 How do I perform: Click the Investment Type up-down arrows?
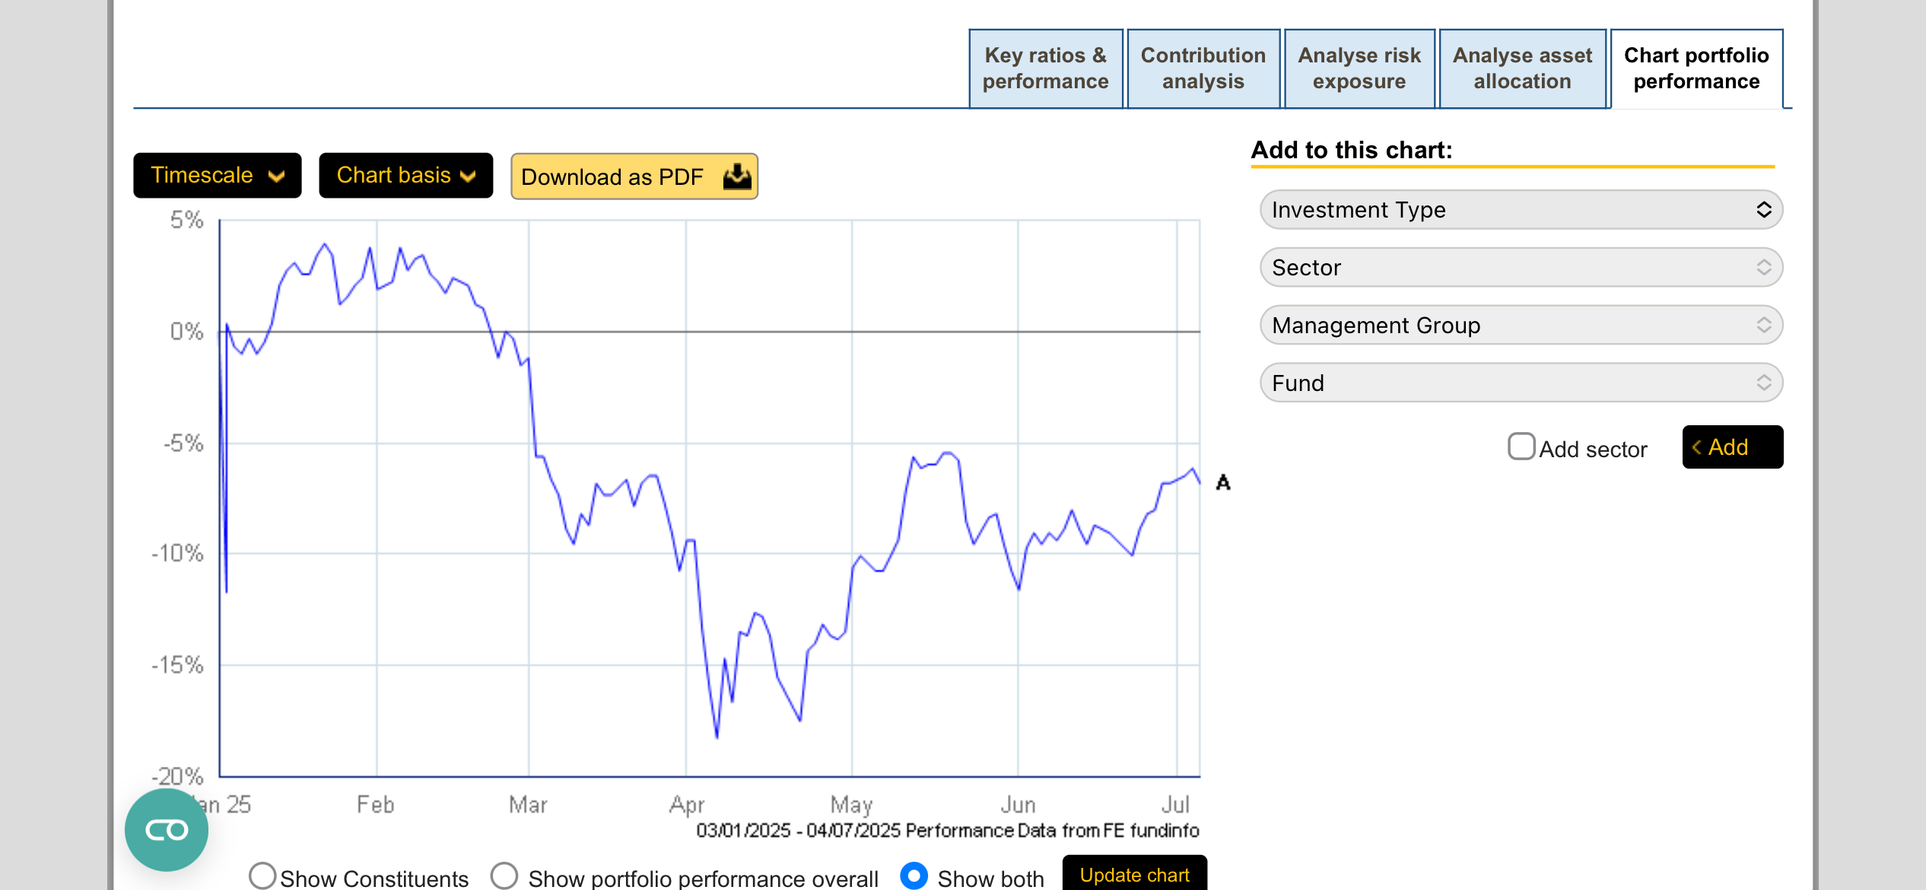tap(1763, 210)
